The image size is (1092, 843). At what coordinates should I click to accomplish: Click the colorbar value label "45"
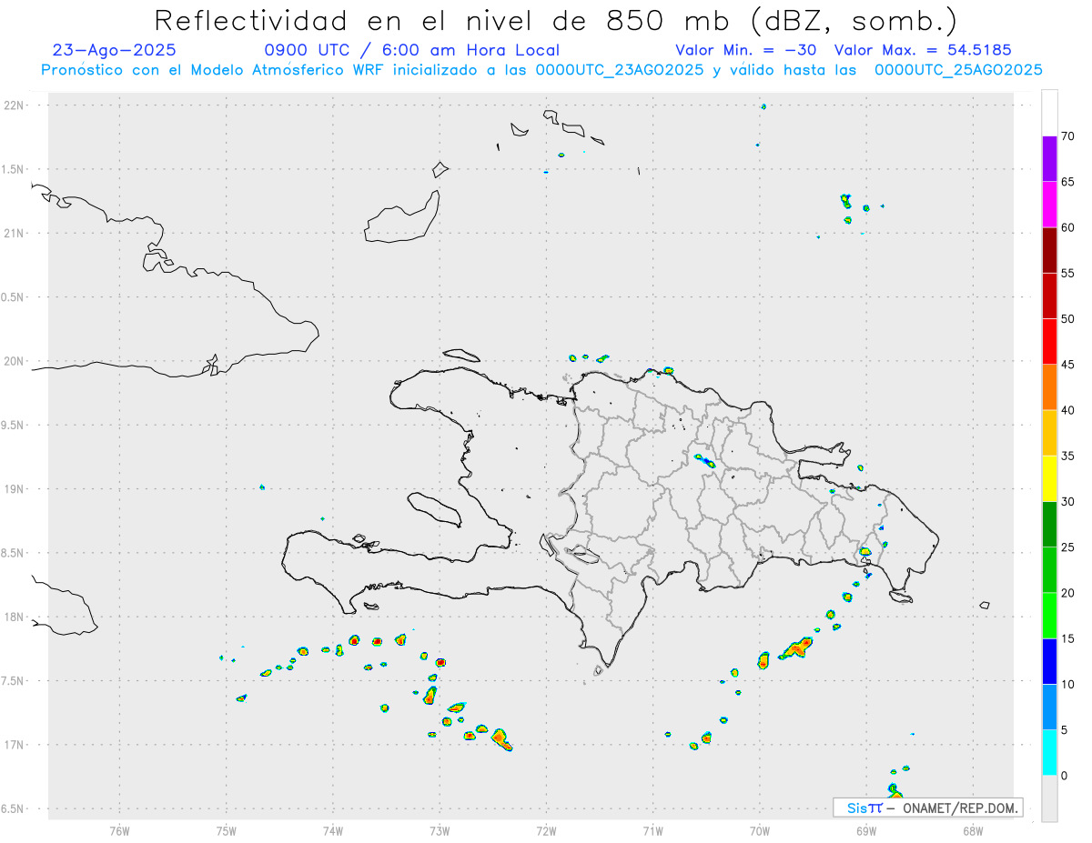click(1068, 365)
